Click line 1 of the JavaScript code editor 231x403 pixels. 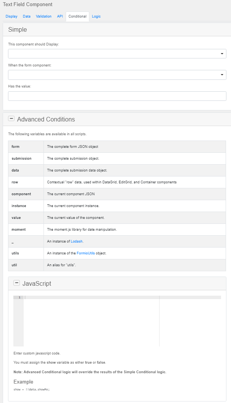point(76,297)
